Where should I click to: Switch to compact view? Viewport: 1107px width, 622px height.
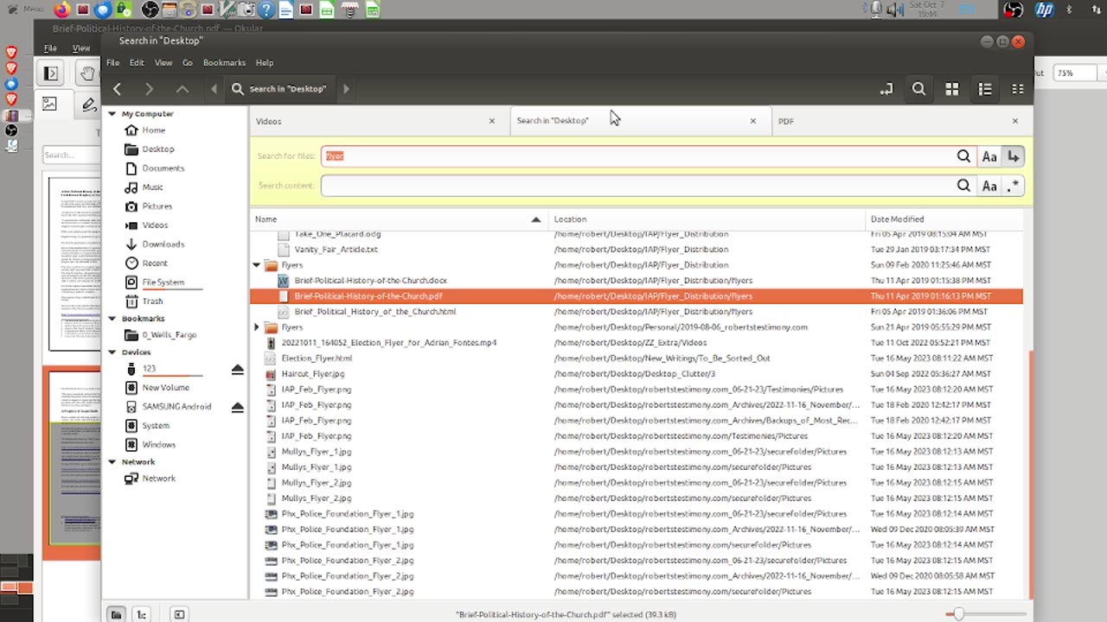tap(1017, 89)
